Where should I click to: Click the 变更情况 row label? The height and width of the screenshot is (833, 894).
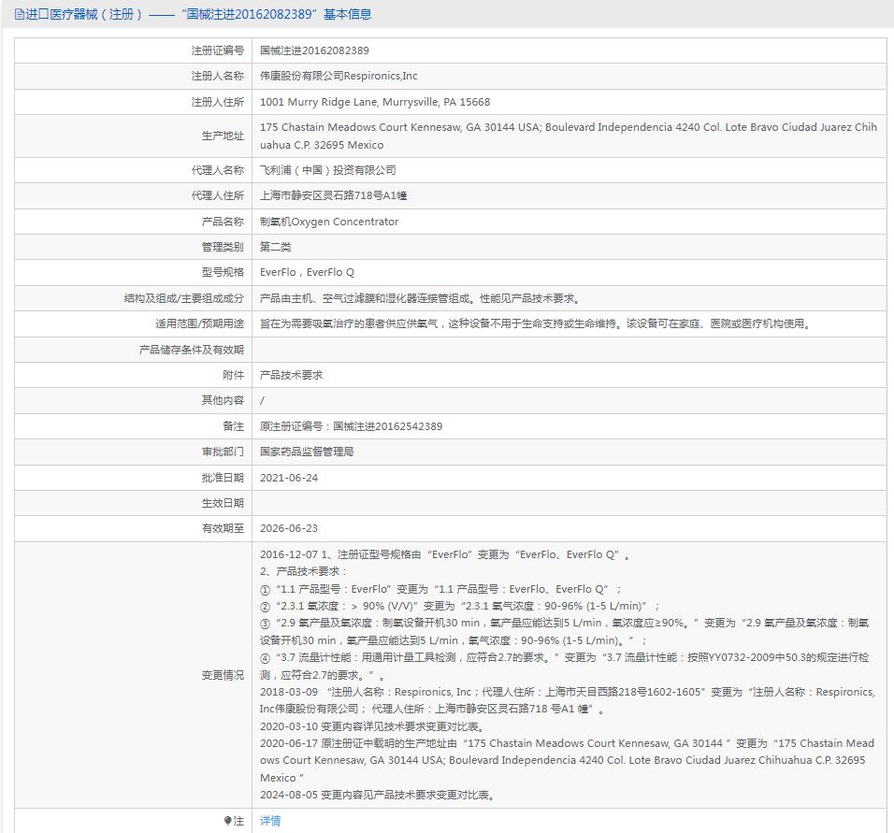[223, 675]
